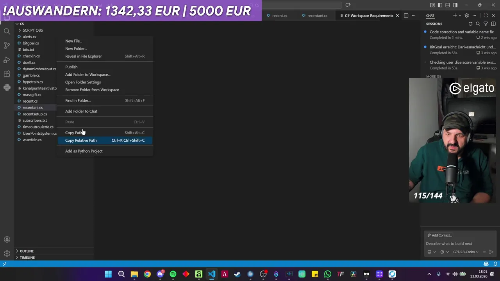This screenshot has width=500, height=281.
Task: Click the remote window indicator in status bar
Action: click(x=5, y=264)
